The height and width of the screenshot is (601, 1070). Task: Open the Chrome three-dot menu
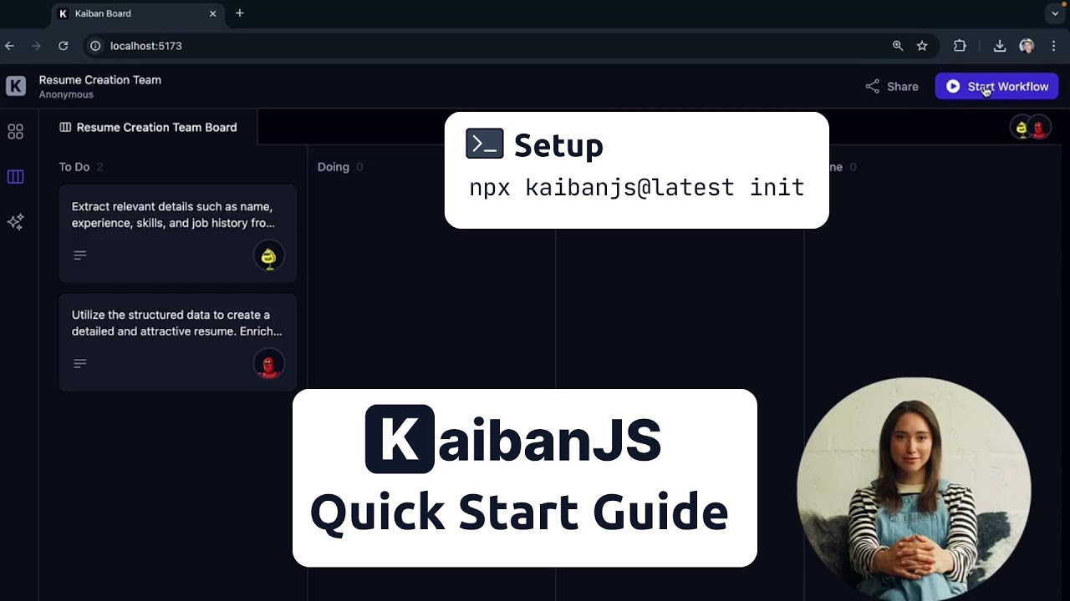(1053, 46)
